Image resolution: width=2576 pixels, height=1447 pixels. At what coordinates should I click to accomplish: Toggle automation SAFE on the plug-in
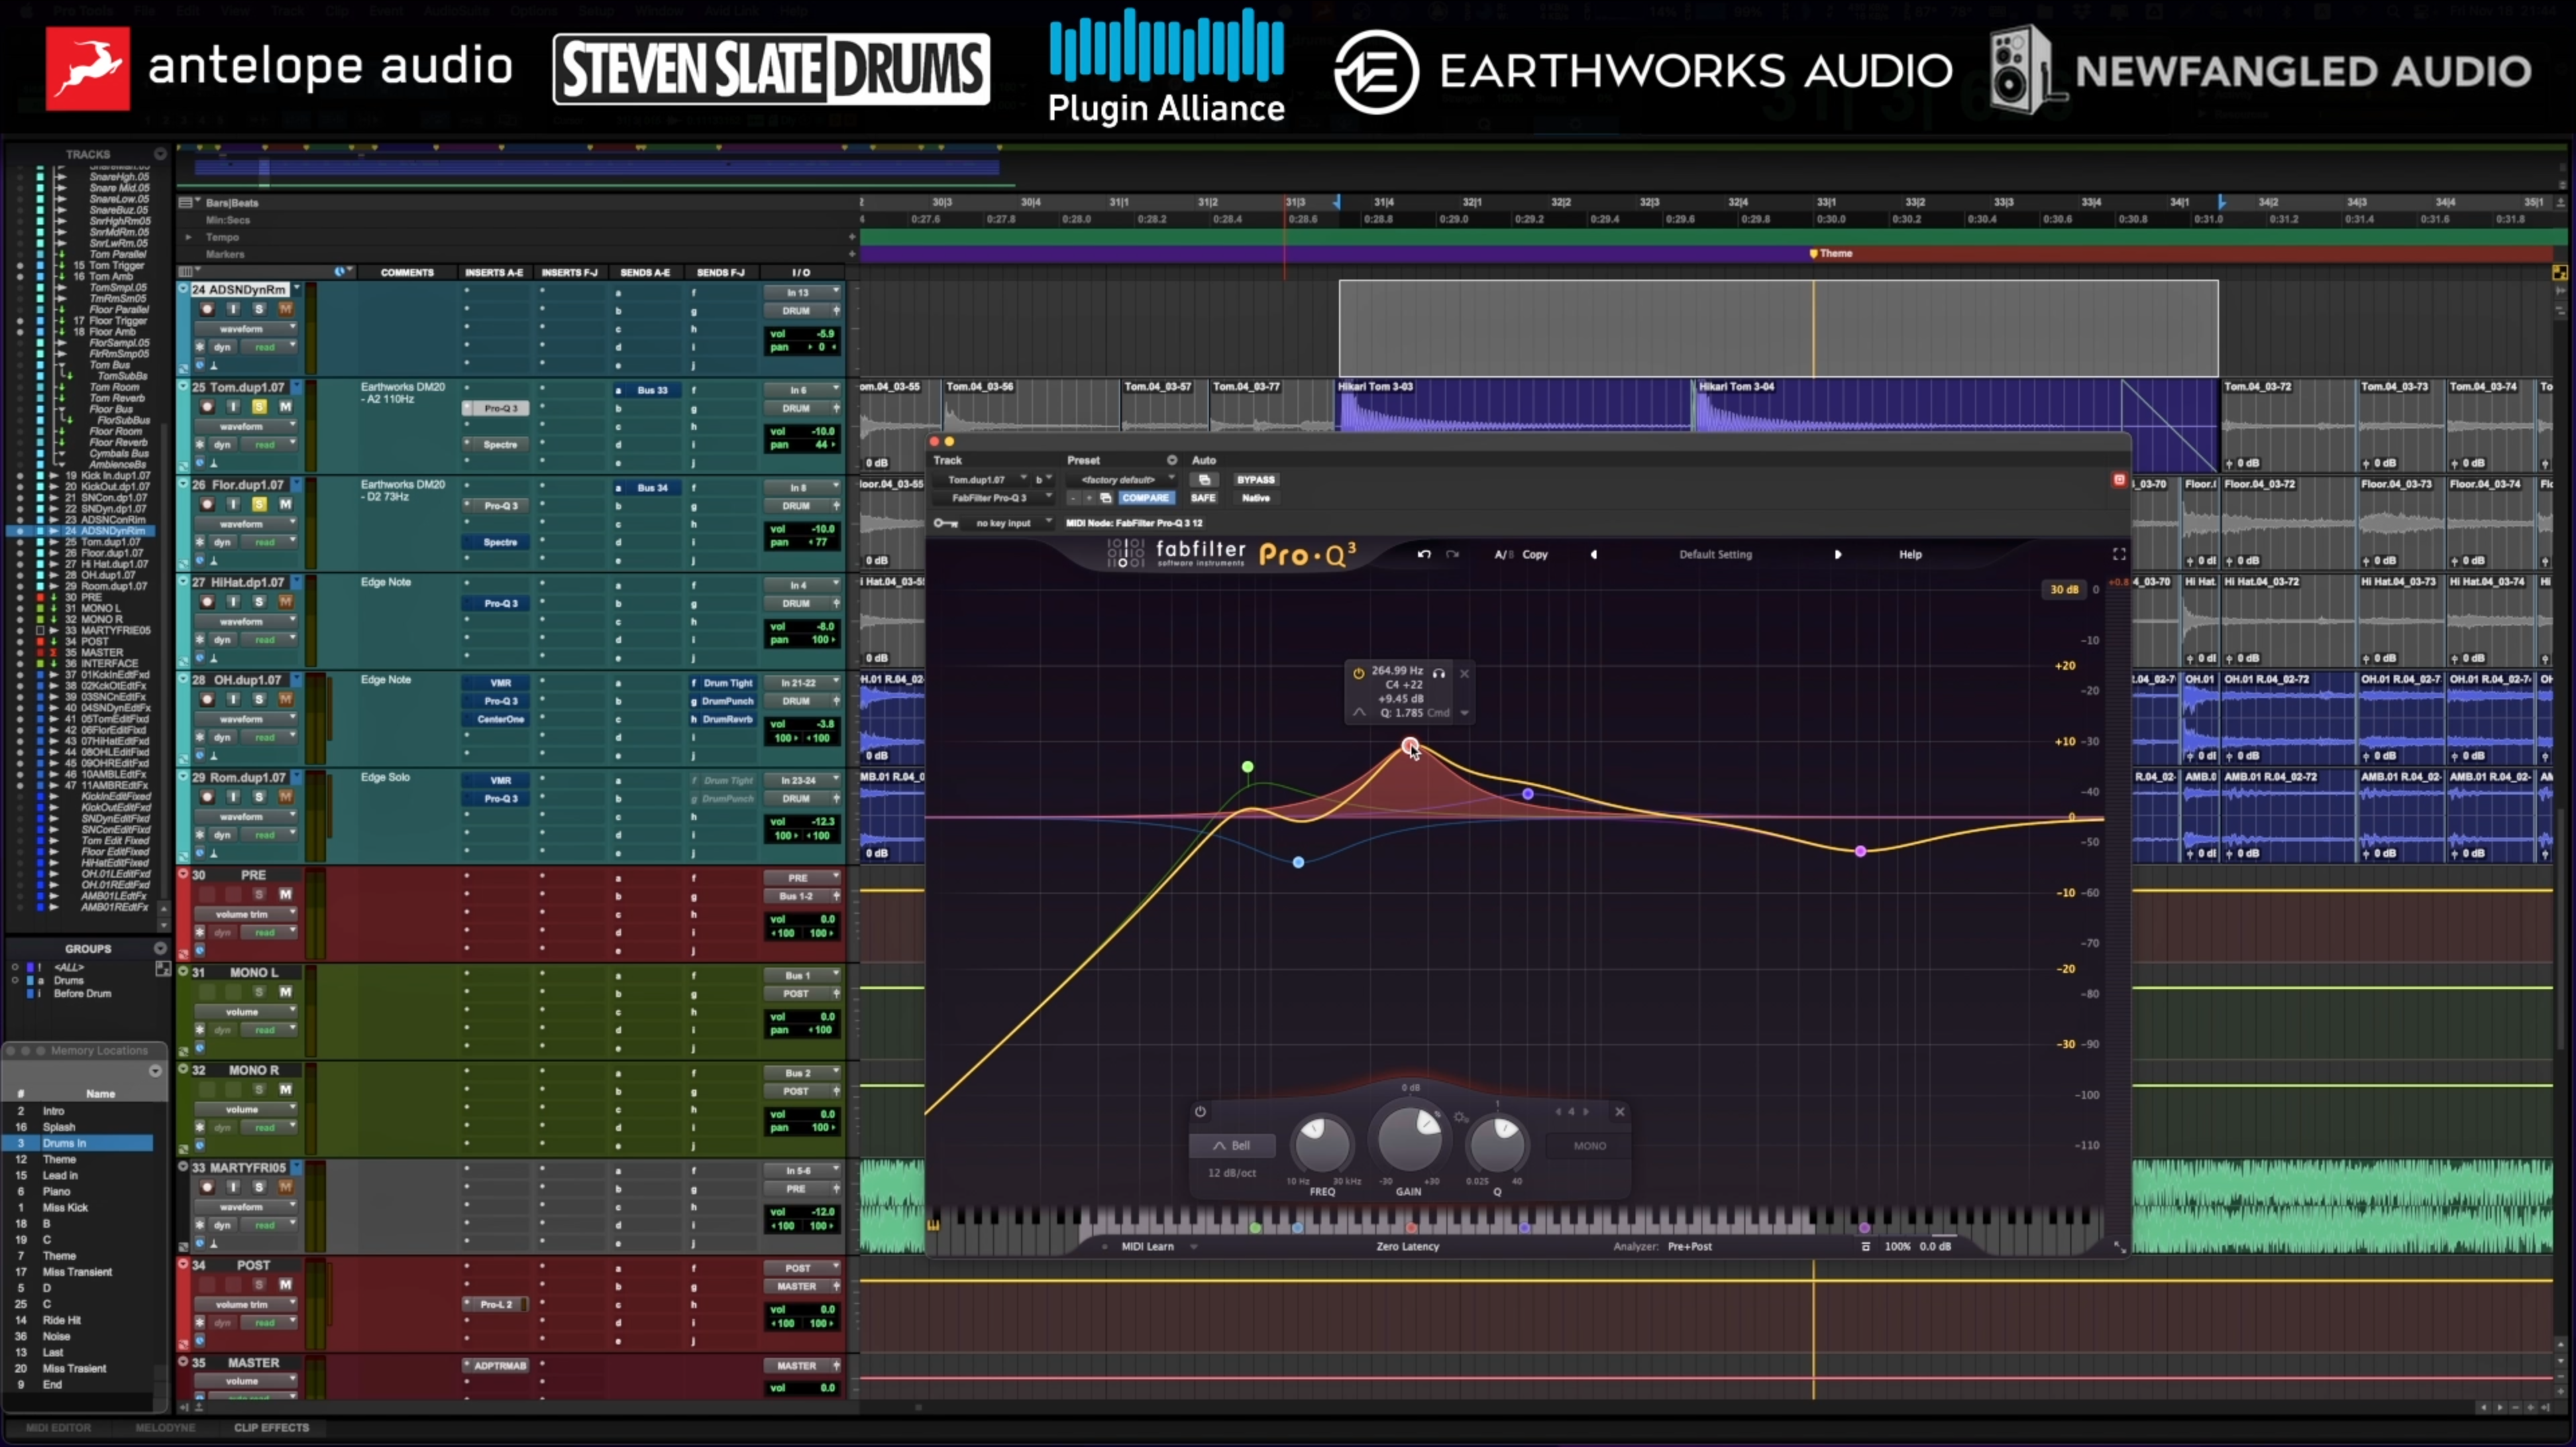coord(1203,498)
